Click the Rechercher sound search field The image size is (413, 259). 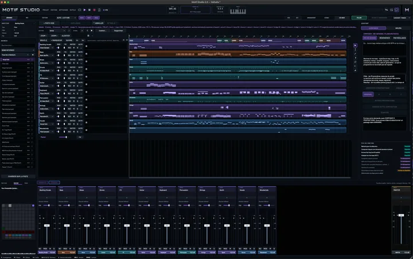click(18, 45)
